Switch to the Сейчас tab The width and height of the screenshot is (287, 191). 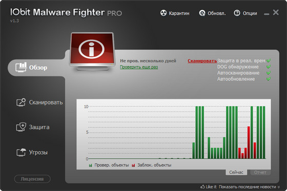click(236, 172)
